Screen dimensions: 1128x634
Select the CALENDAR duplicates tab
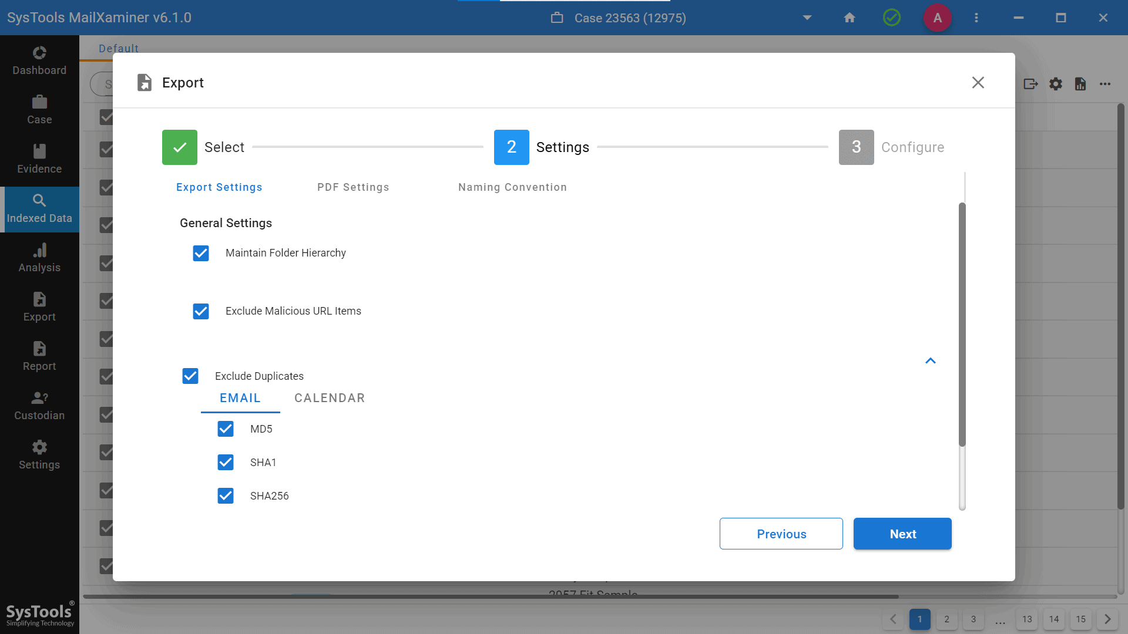330,398
